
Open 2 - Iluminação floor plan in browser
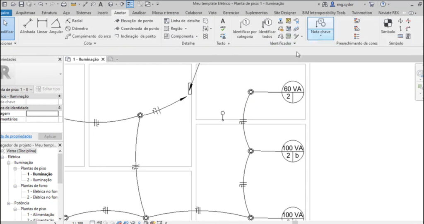click(39, 180)
